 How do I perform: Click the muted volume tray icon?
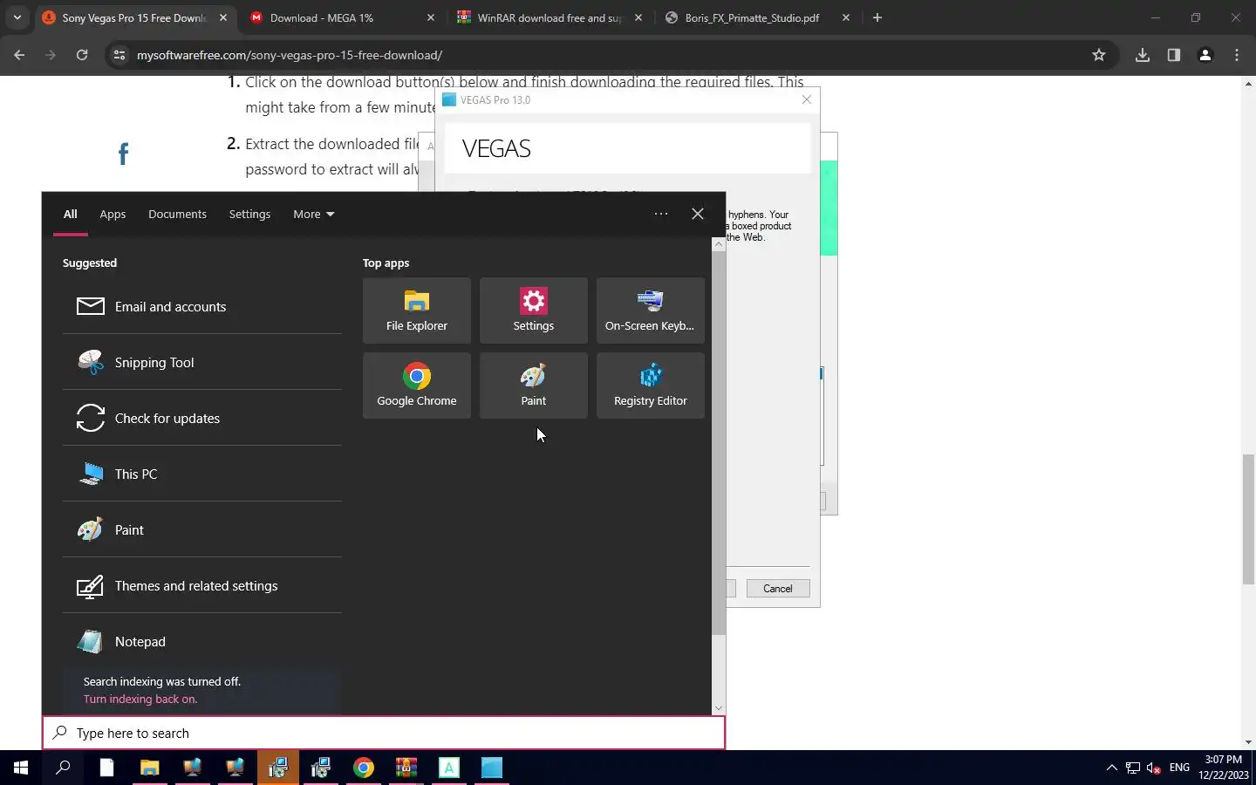pyautogui.click(x=1154, y=768)
